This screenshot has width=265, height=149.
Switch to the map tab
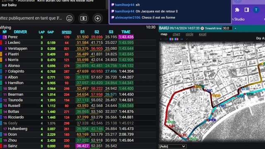click(164, 34)
